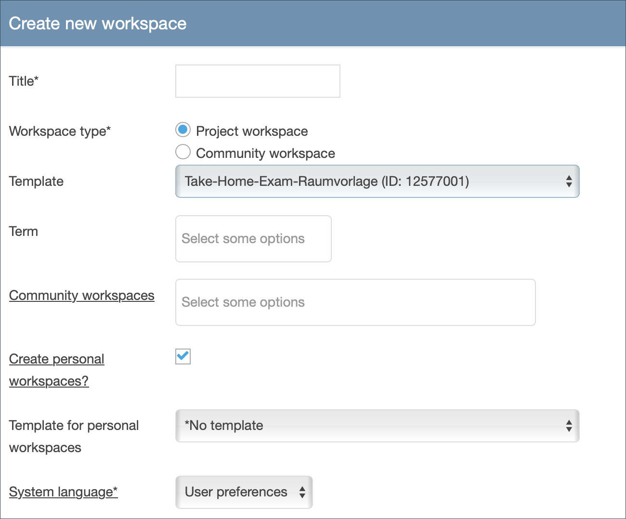The width and height of the screenshot is (626, 519).
Task: Click the Term label
Action: tap(24, 232)
